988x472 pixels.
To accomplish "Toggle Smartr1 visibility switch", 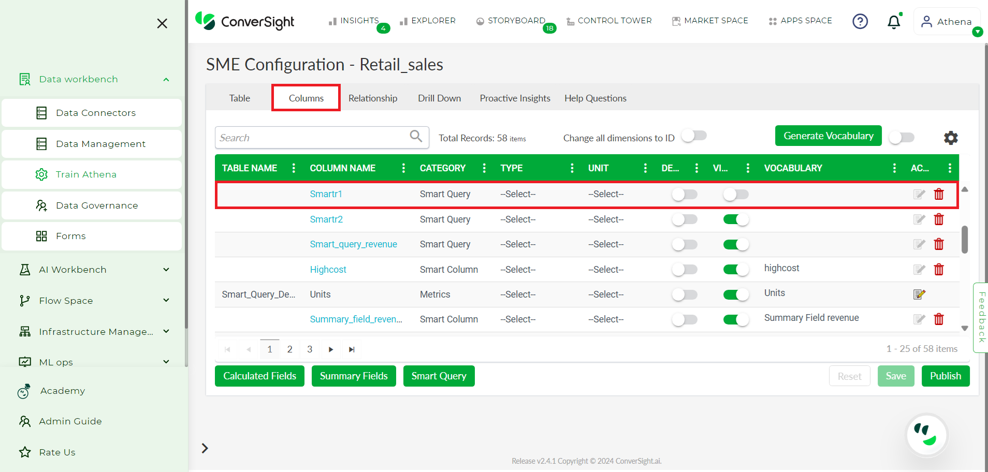I will (x=736, y=195).
